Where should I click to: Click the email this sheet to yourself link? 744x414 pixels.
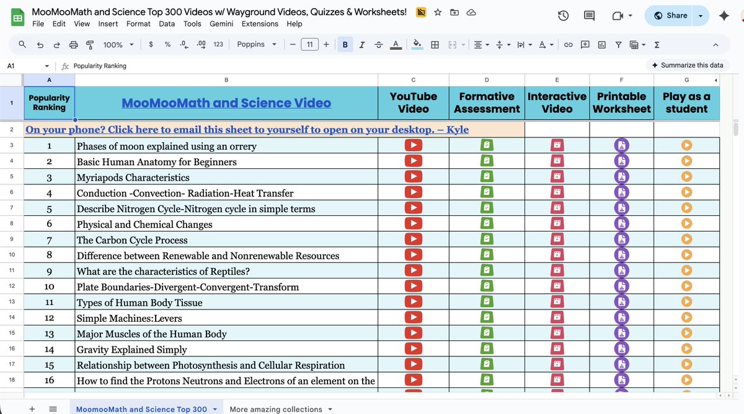tap(247, 129)
